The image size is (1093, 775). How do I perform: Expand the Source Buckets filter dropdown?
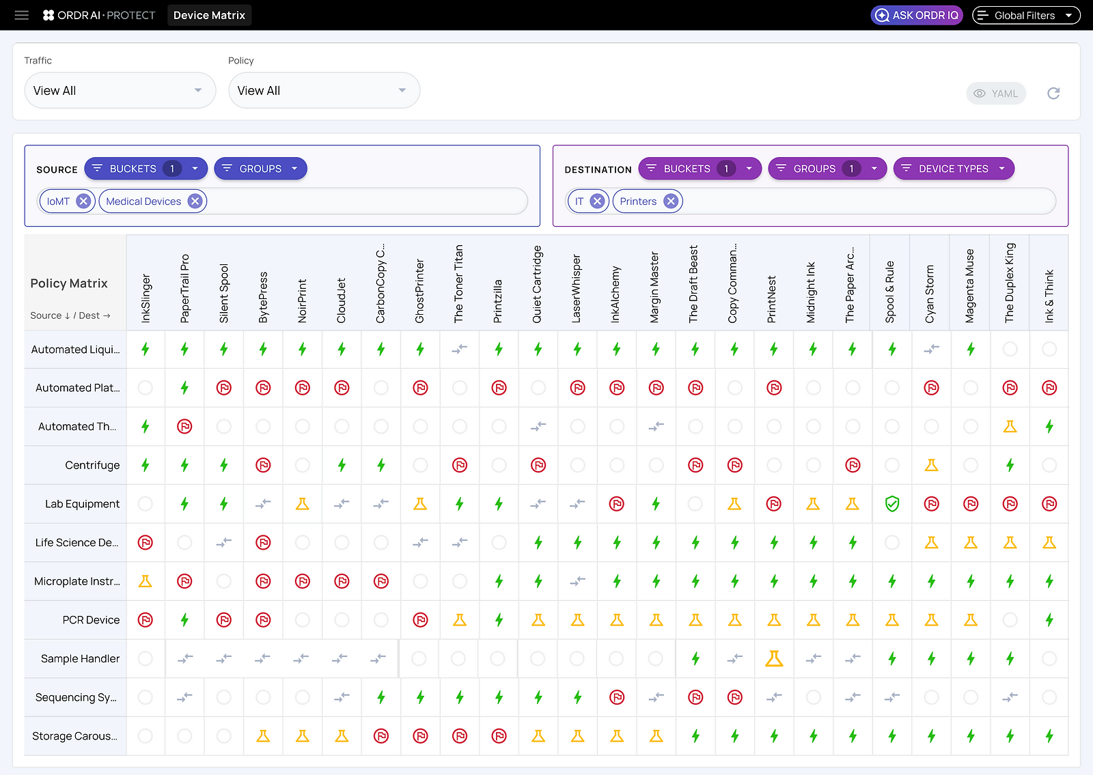[146, 169]
